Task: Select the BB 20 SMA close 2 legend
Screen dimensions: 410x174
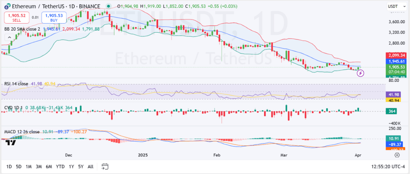Action: tap(22, 29)
